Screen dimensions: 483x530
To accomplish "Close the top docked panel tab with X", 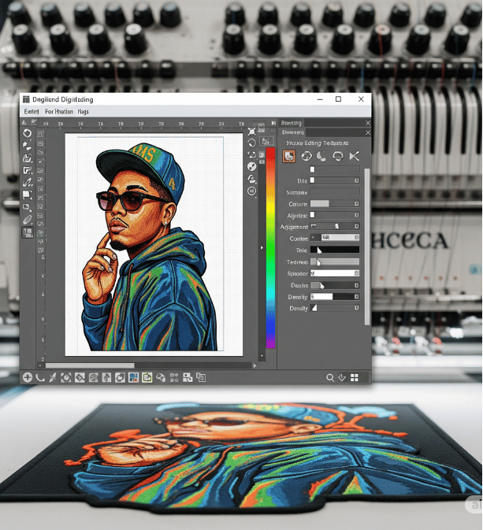I will click(367, 123).
